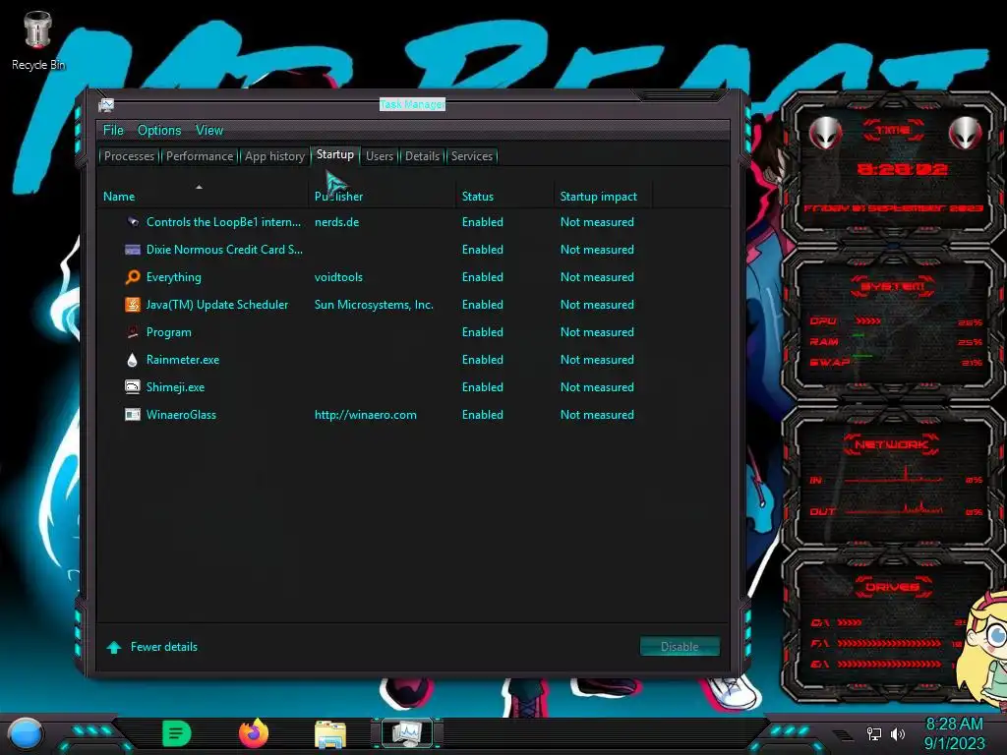Viewport: 1007px width, 755px height.
Task: Click the Fewer details link
Action: click(164, 647)
